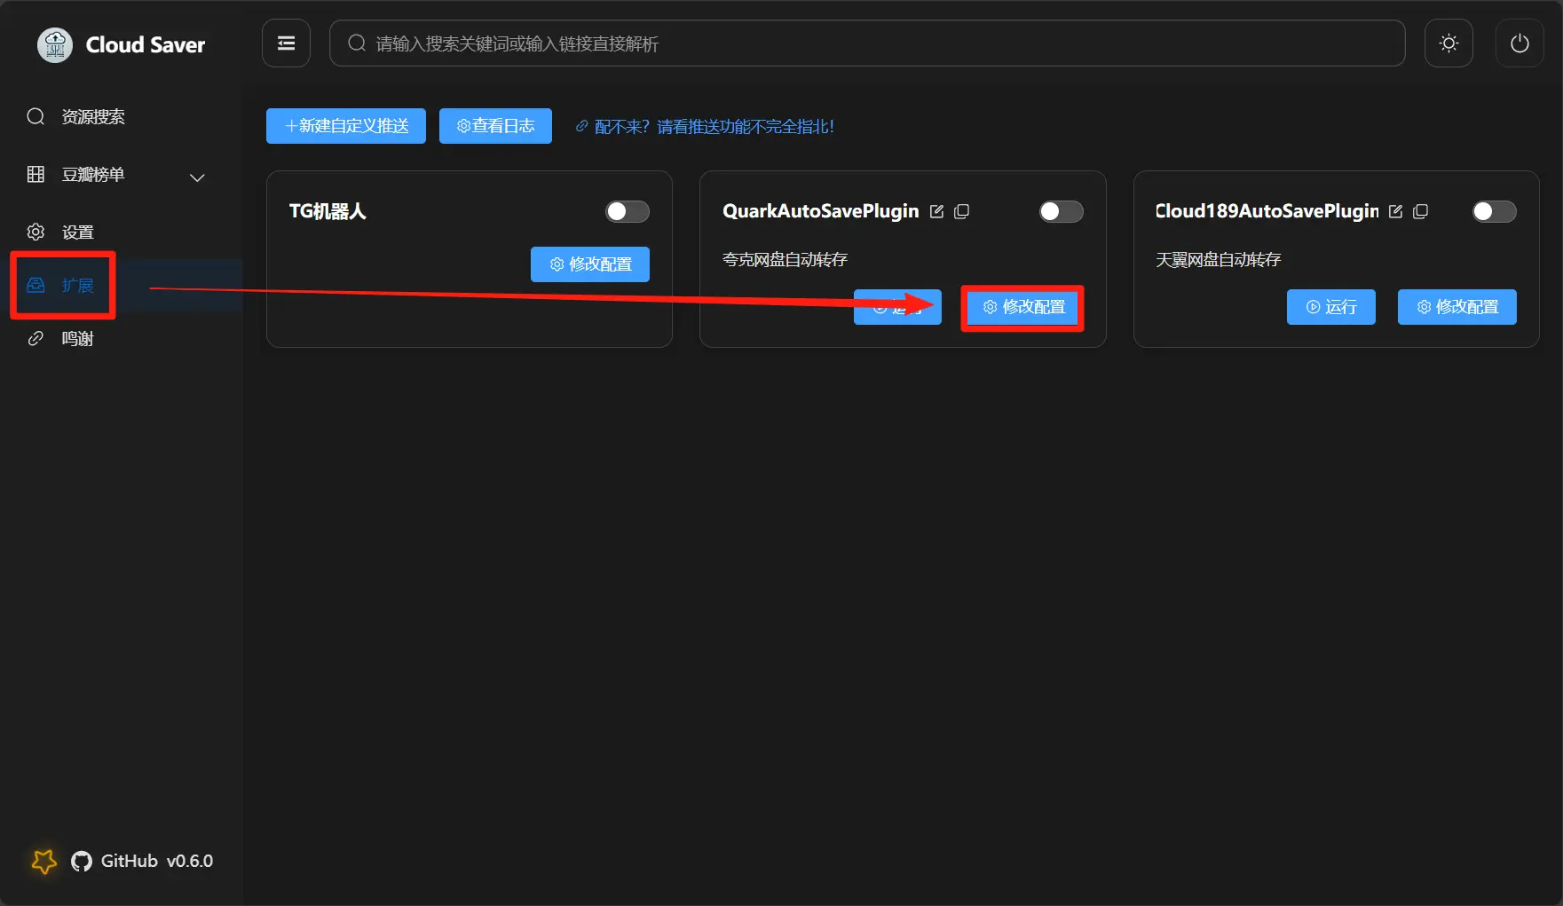The width and height of the screenshot is (1563, 906).
Task: Click the edit icon beside QuarkAutoSavePlugin
Action: pyautogui.click(x=936, y=211)
